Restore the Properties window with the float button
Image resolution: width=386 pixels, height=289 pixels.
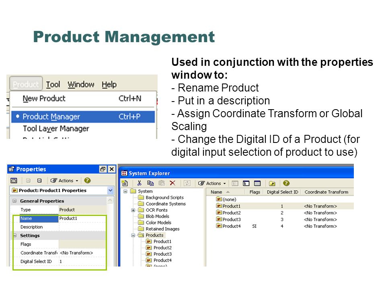tap(103, 169)
